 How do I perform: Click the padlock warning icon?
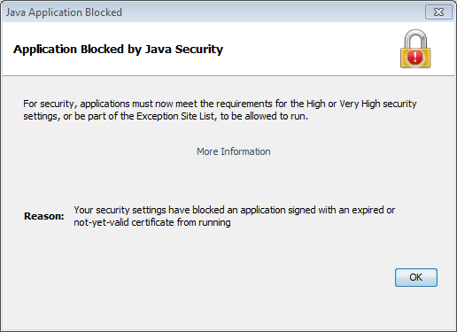(x=415, y=49)
